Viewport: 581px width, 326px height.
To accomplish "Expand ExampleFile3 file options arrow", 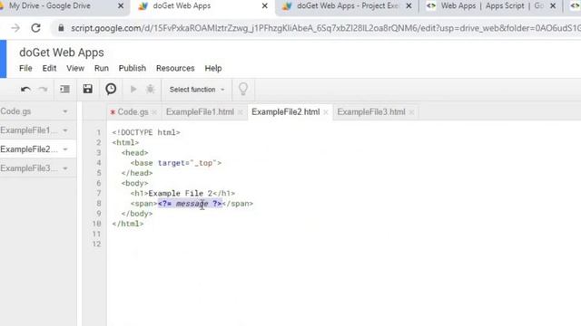I will tap(65, 168).
